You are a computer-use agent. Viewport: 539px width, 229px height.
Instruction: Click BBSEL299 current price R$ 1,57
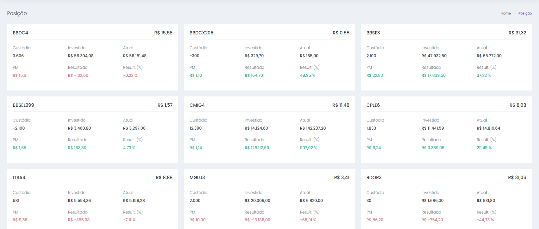[165, 105]
